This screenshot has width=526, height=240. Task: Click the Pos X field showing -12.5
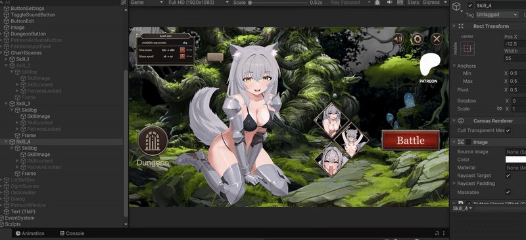pos(515,44)
